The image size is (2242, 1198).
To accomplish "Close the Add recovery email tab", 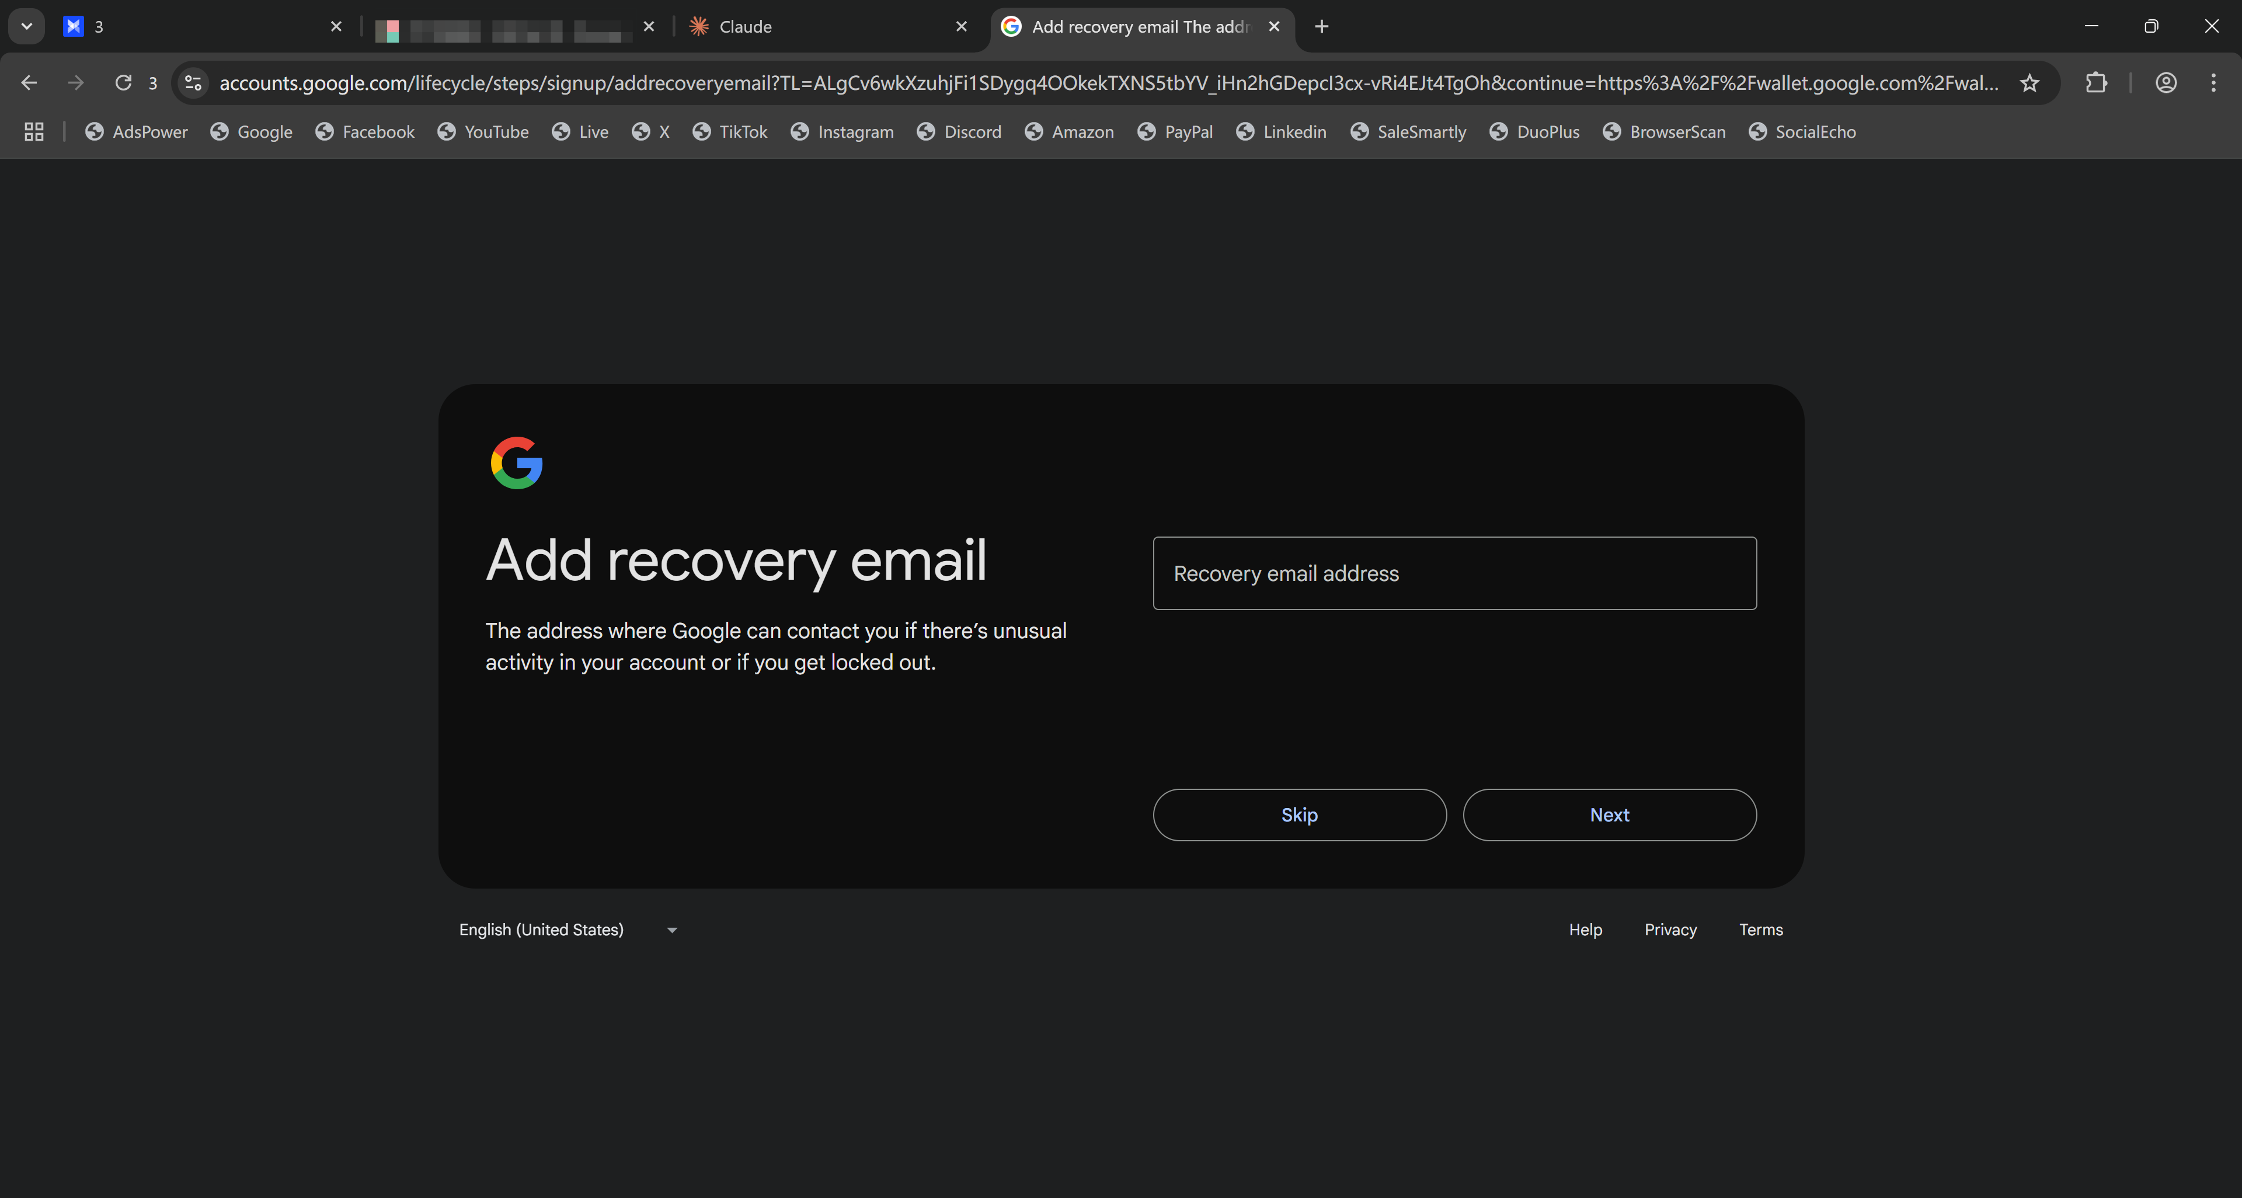I will click(1274, 26).
